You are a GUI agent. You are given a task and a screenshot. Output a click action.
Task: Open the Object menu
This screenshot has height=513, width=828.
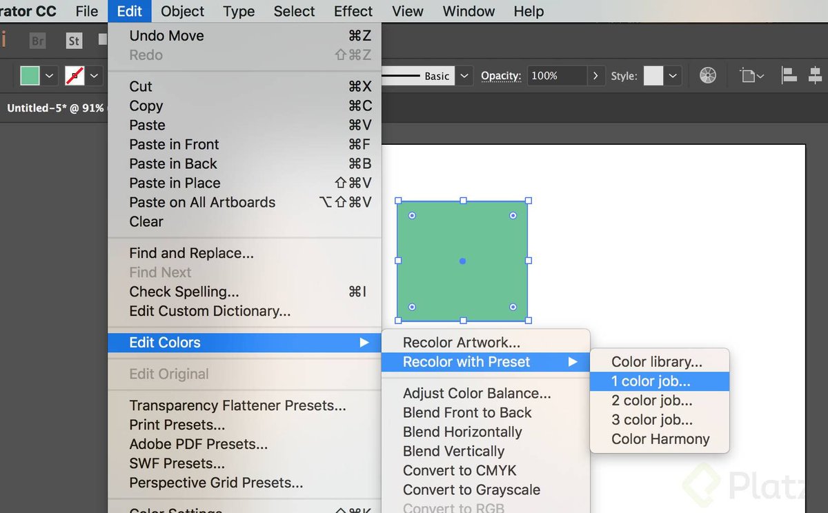(183, 11)
